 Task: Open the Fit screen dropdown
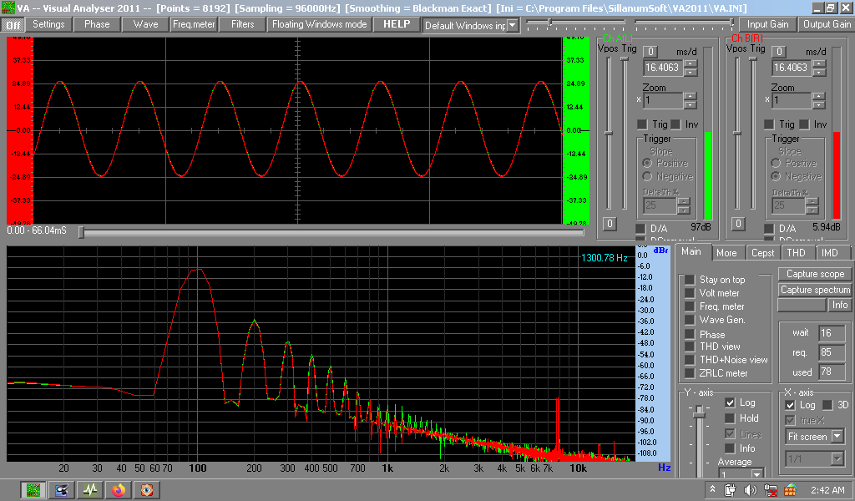coord(837,436)
